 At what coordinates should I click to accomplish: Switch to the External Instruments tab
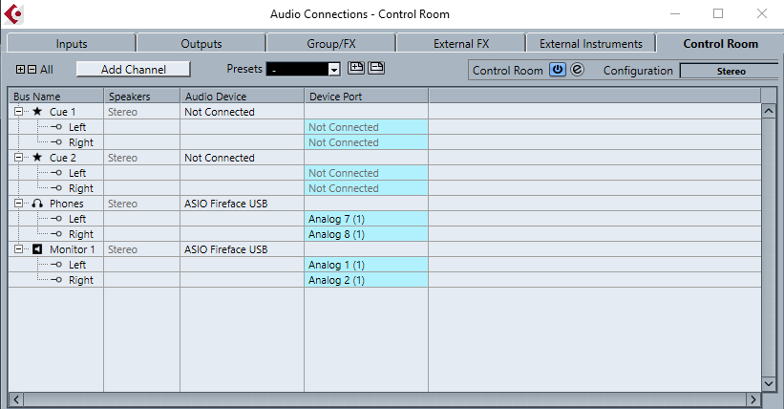click(x=591, y=44)
